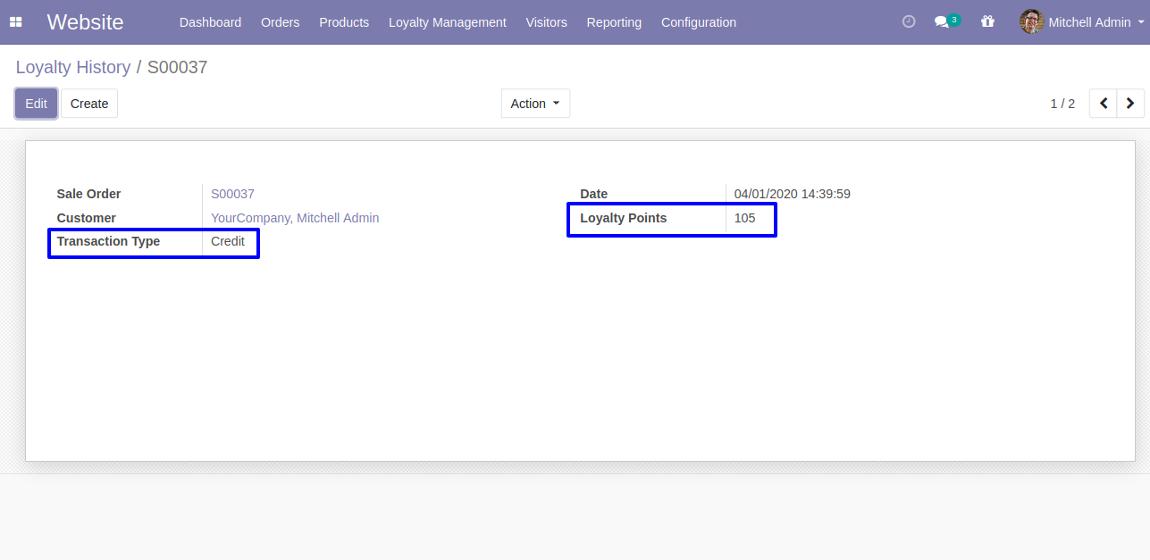Open the Reporting menu
Image resolution: width=1150 pixels, height=560 pixels.
[614, 22]
